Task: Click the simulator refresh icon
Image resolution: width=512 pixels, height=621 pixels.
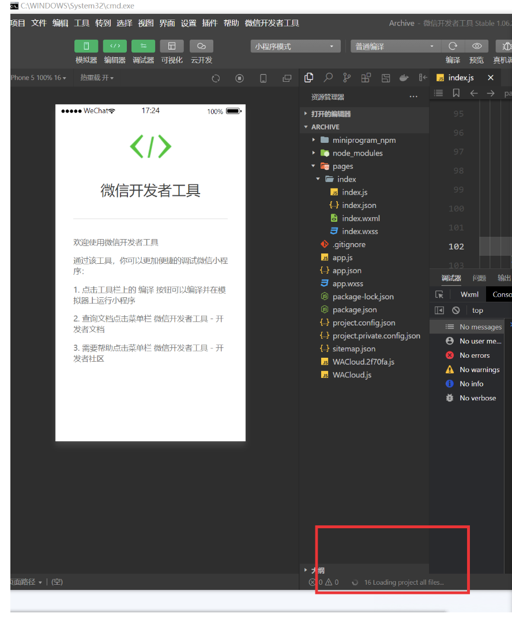Action: pos(216,78)
